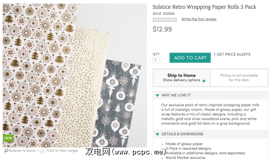The width and height of the screenshot is (269, 161).
Task: Click Click to View Larger link
Action: click(x=62, y=151)
